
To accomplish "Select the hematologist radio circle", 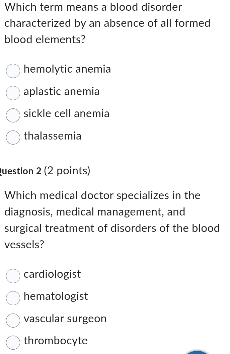I will pyautogui.click(x=13, y=298).
